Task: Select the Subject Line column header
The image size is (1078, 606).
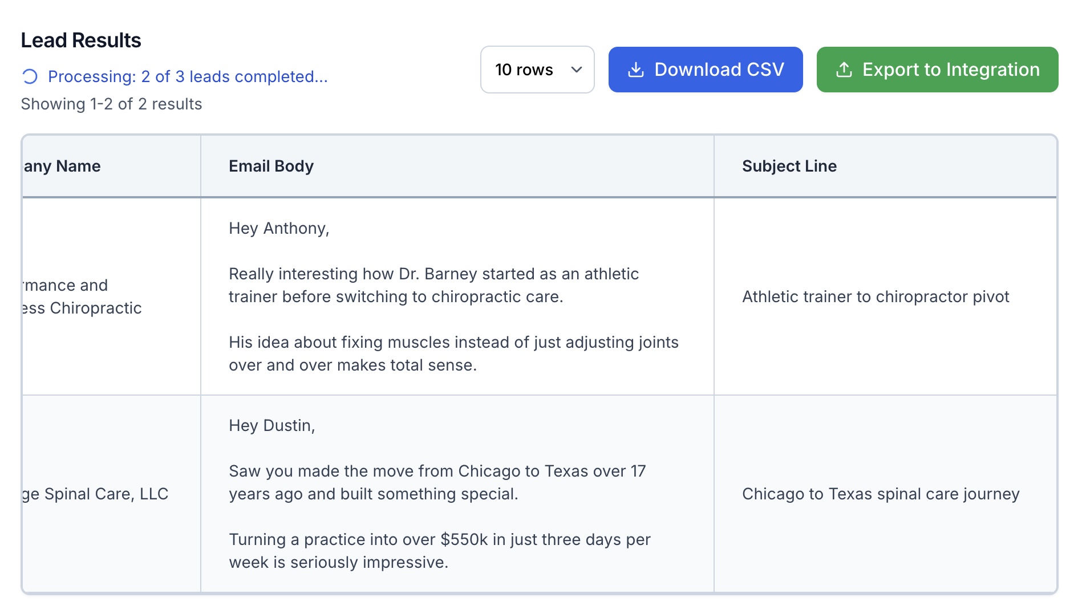Action: click(789, 166)
